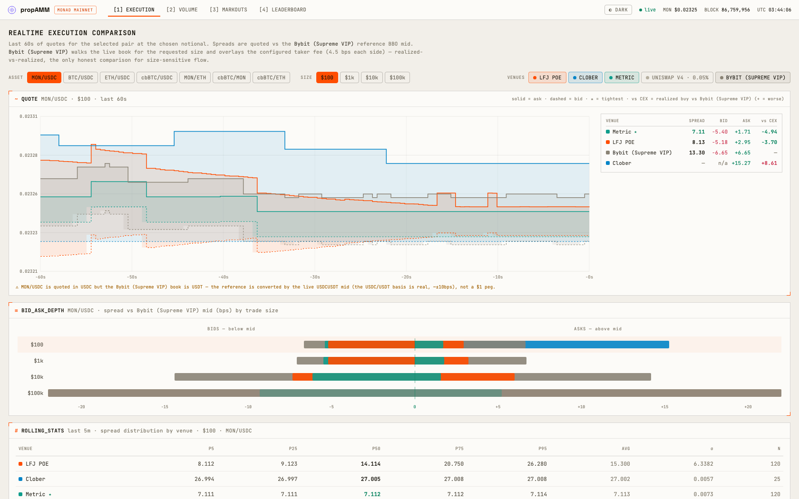Open the [1] EXECUTION tab
Image resolution: width=799 pixels, height=499 pixels.
pos(134,10)
